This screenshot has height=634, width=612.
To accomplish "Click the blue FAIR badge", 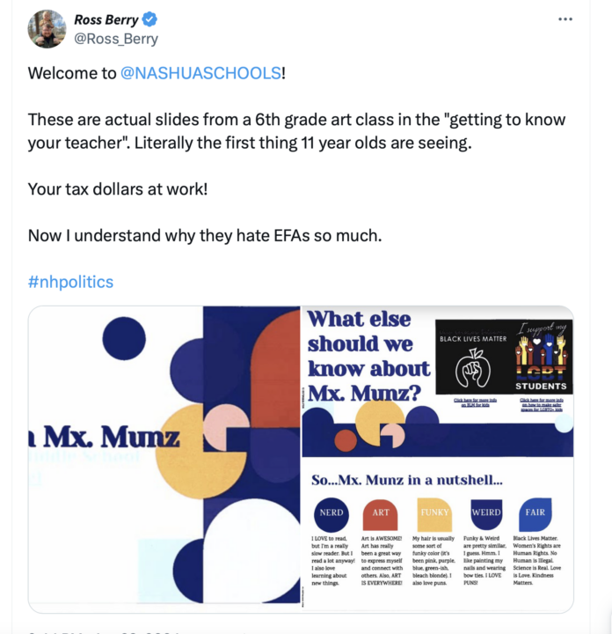I will [535, 513].
